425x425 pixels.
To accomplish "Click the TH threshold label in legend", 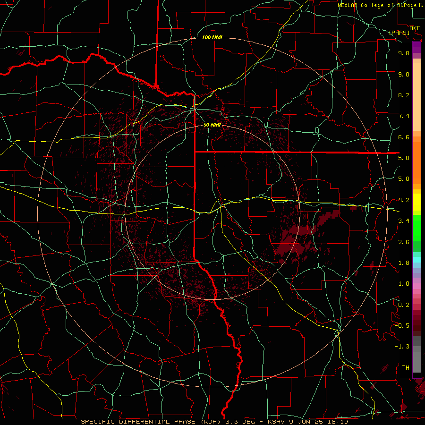I will coord(406,368).
